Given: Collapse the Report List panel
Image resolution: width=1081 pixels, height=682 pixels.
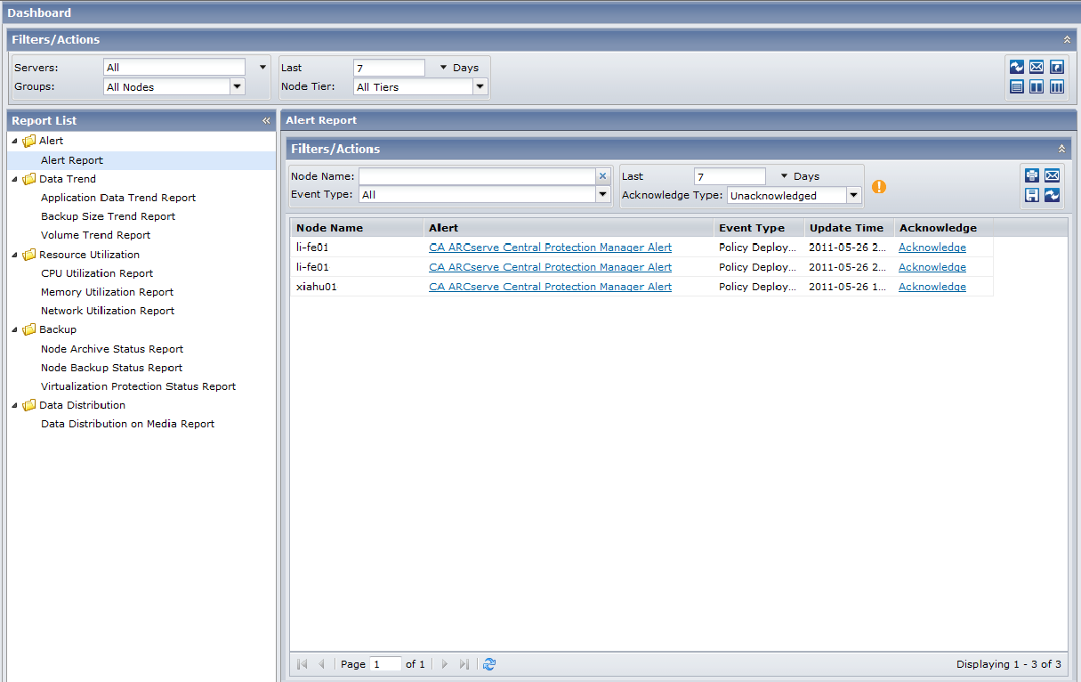Looking at the screenshot, I should pos(265,120).
